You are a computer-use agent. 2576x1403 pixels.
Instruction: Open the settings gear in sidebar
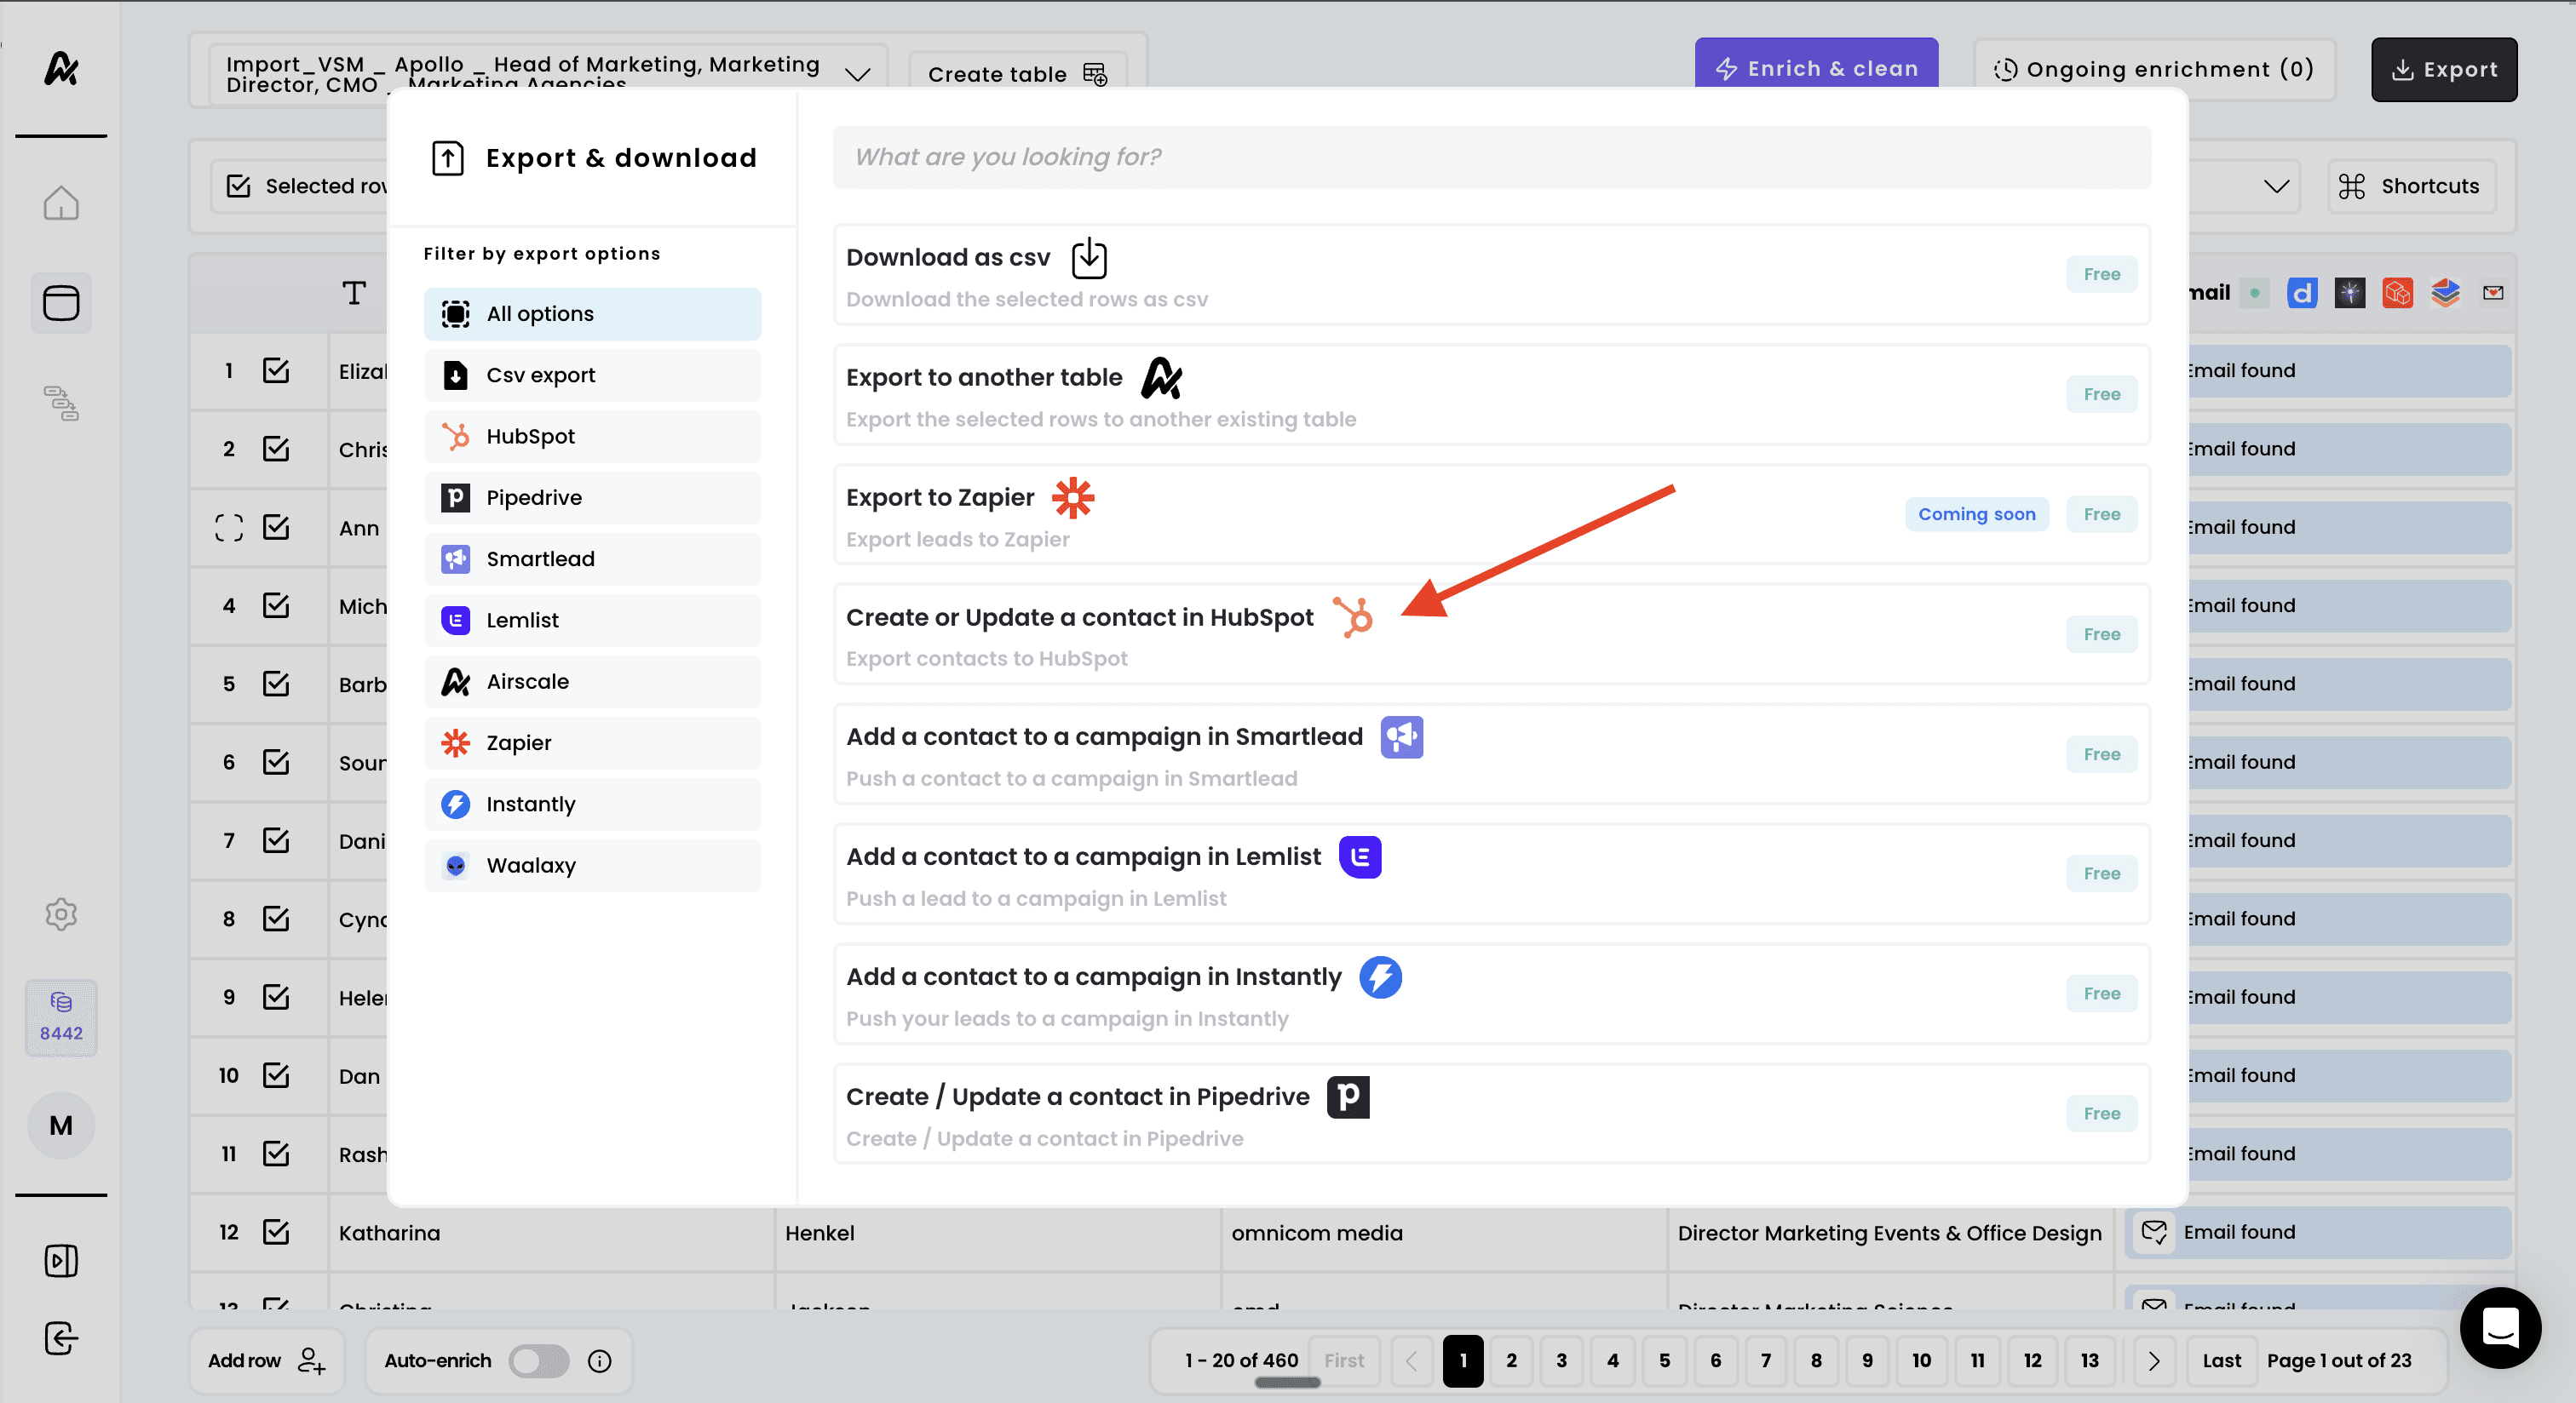coord(61,914)
